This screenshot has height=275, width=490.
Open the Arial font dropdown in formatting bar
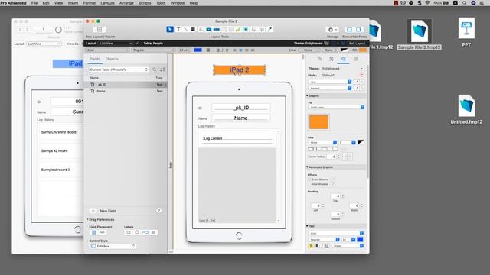tap(107, 50)
